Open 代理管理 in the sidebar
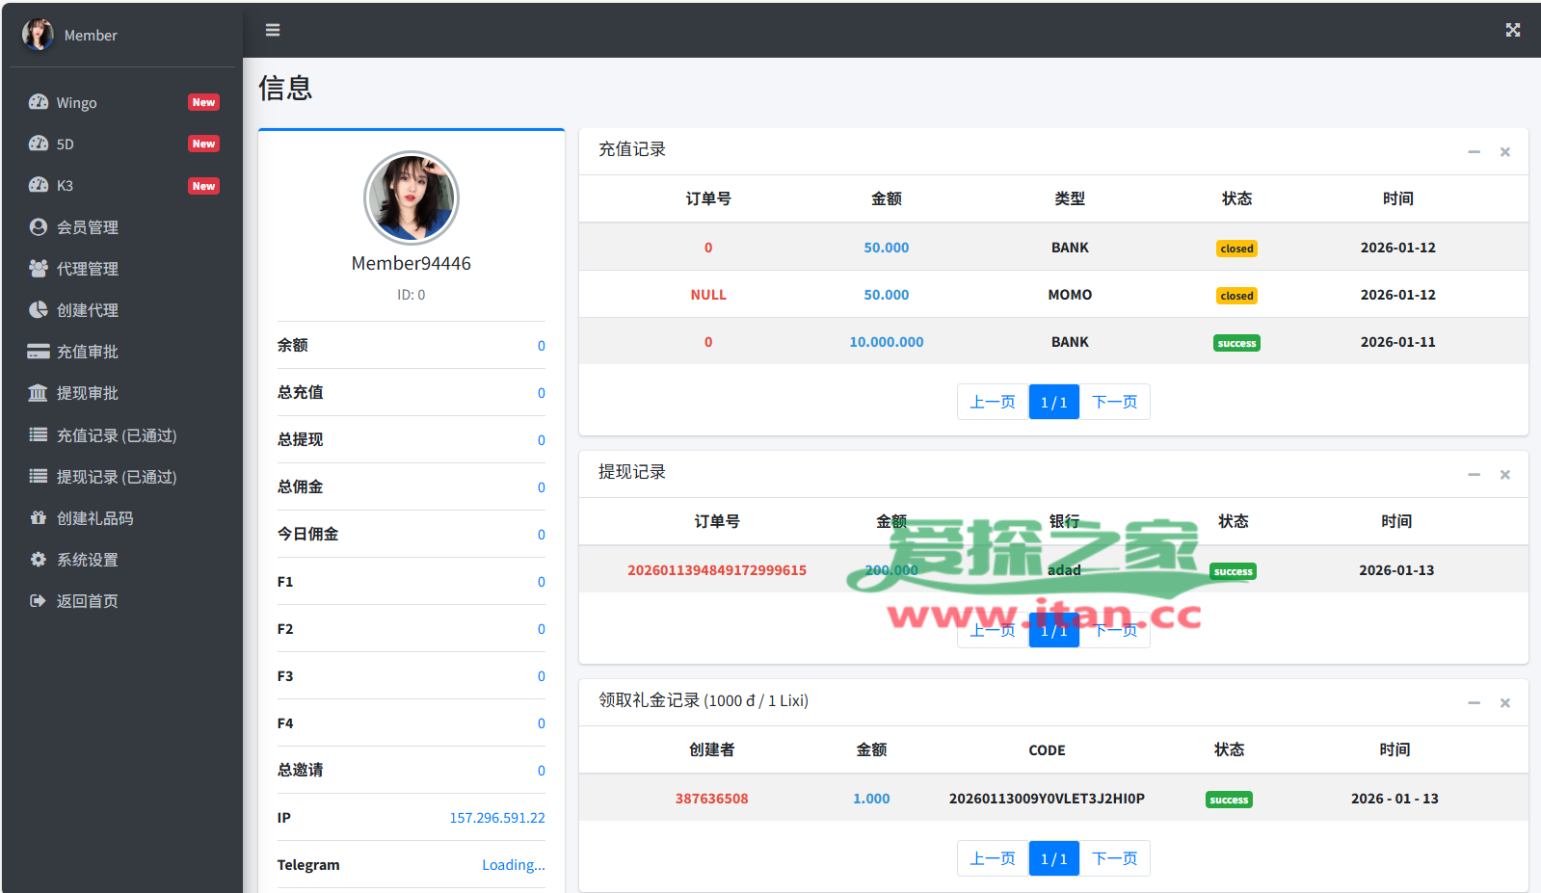Viewport: 1541px width, 893px height. tap(87, 269)
